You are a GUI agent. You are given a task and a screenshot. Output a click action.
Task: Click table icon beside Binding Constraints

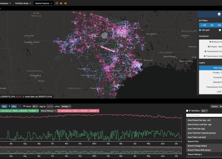coord(210,42)
